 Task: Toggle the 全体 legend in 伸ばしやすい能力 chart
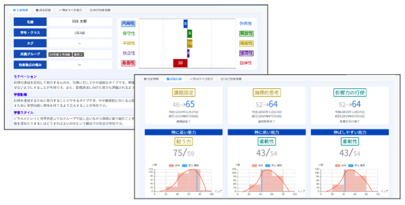(341, 166)
